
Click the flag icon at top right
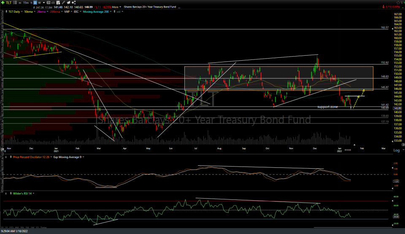[x=402, y=3]
